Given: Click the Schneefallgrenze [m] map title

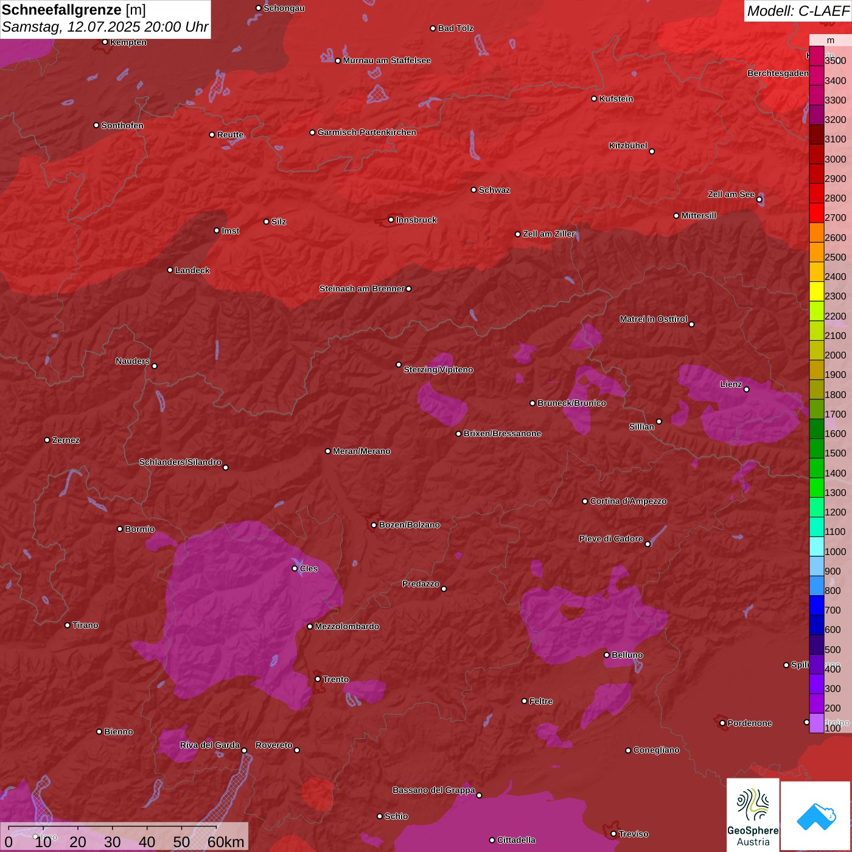Looking at the screenshot, I should [74, 10].
